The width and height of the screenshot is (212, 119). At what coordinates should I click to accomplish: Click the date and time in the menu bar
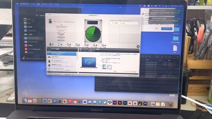[177, 6]
